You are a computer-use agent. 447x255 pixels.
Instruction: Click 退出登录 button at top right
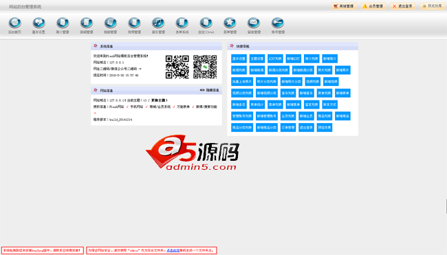(403, 6)
